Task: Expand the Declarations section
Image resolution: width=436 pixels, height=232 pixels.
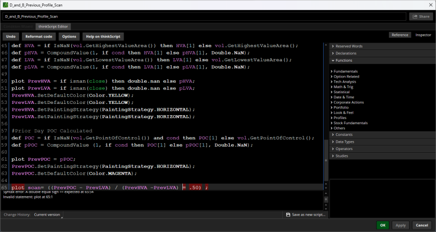Action: 346,53
